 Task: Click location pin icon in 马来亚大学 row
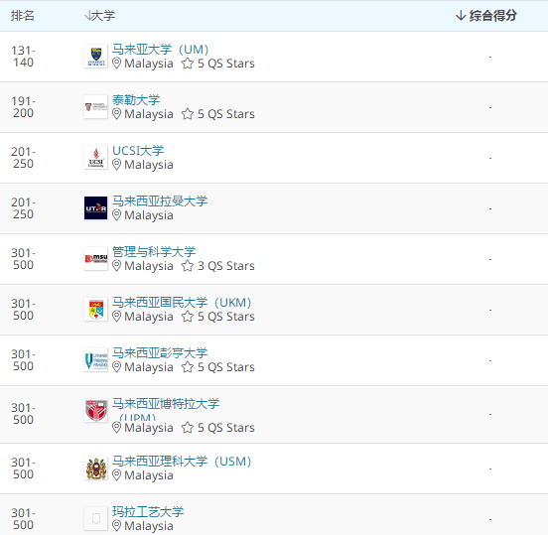pos(117,64)
